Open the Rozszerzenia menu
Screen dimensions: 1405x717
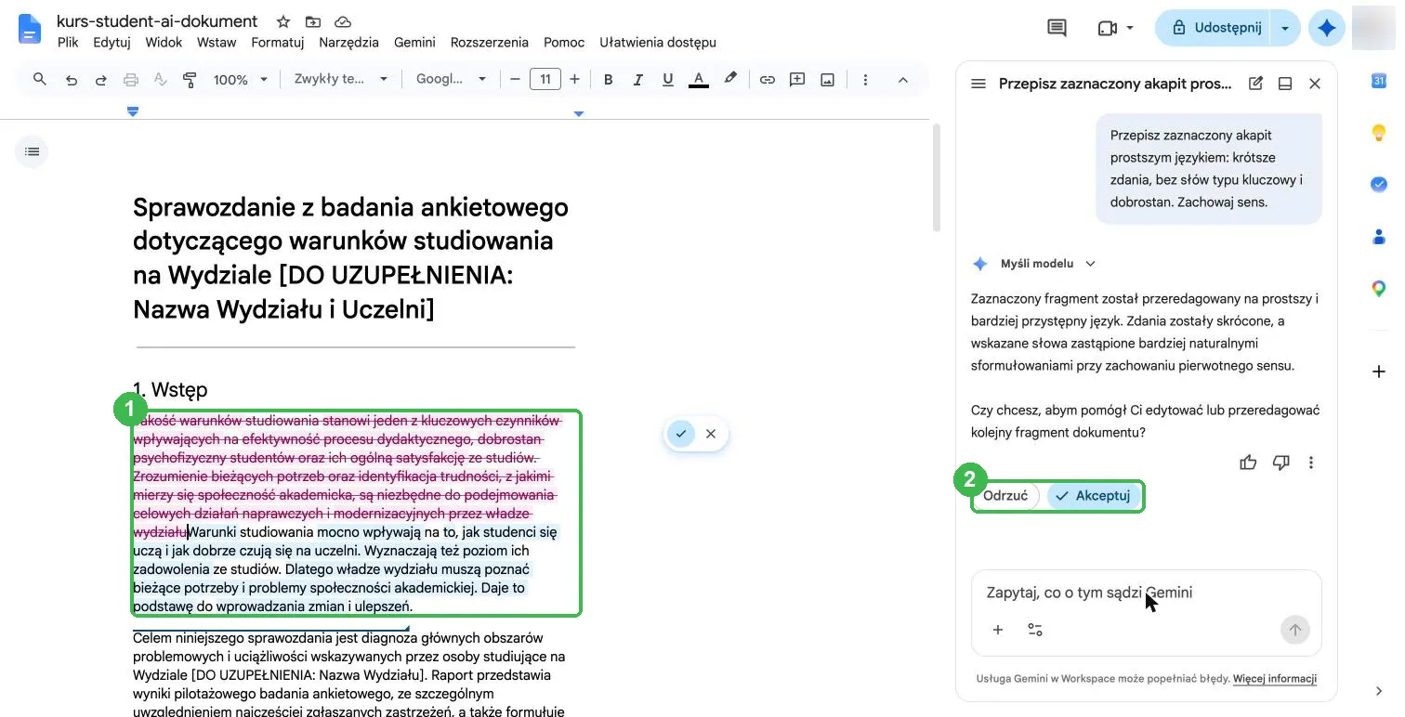489,42
